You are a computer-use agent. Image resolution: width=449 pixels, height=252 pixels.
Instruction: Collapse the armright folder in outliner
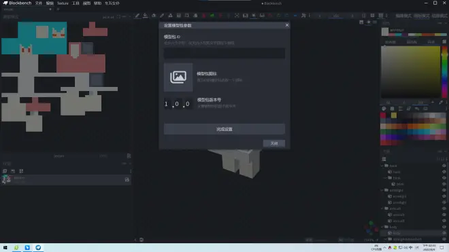[382, 190]
